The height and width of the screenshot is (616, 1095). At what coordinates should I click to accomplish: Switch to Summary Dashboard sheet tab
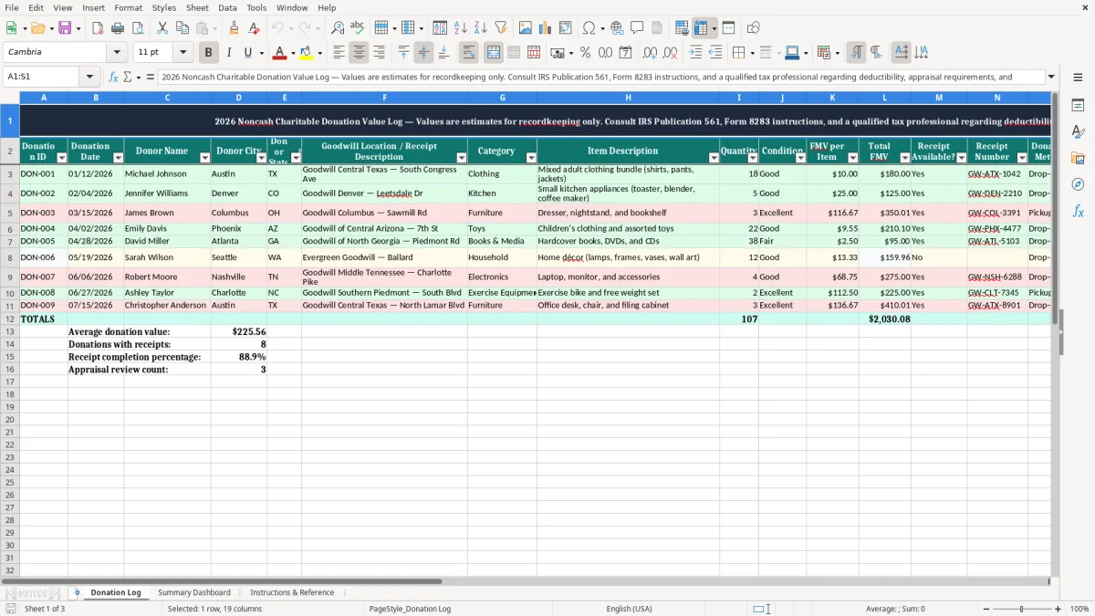(x=194, y=592)
